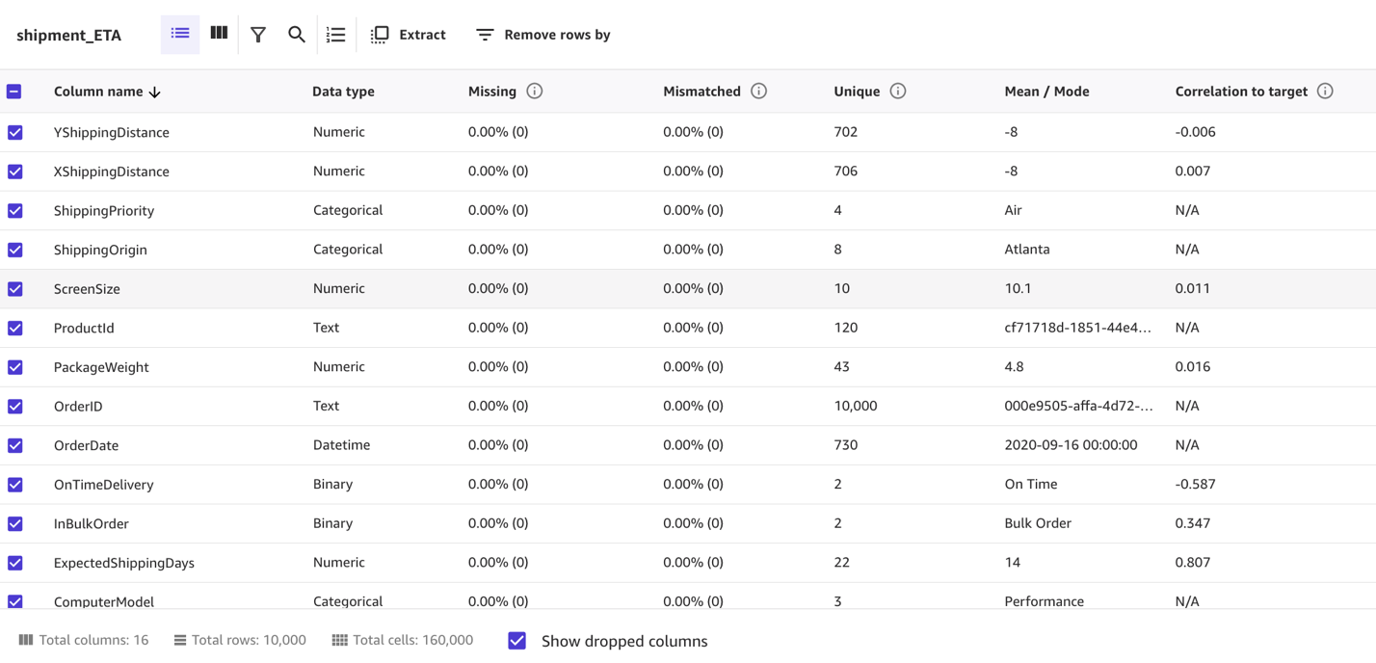Image resolution: width=1376 pixels, height=663 pixels.
Task: Switch to grid columns view icon
Action: coord(219,34)
